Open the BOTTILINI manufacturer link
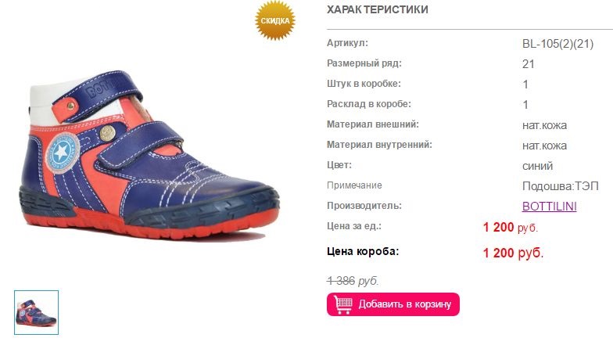 (549, 207)
